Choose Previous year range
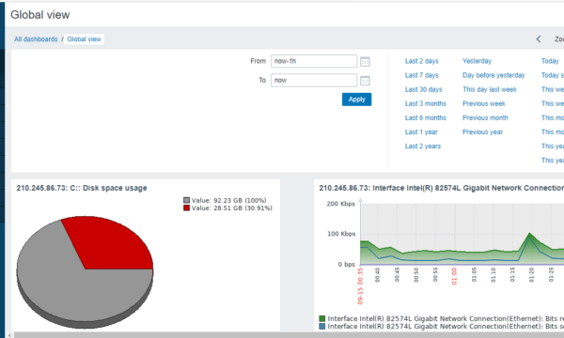Screen dimensions: 564x338 point(483,131)
